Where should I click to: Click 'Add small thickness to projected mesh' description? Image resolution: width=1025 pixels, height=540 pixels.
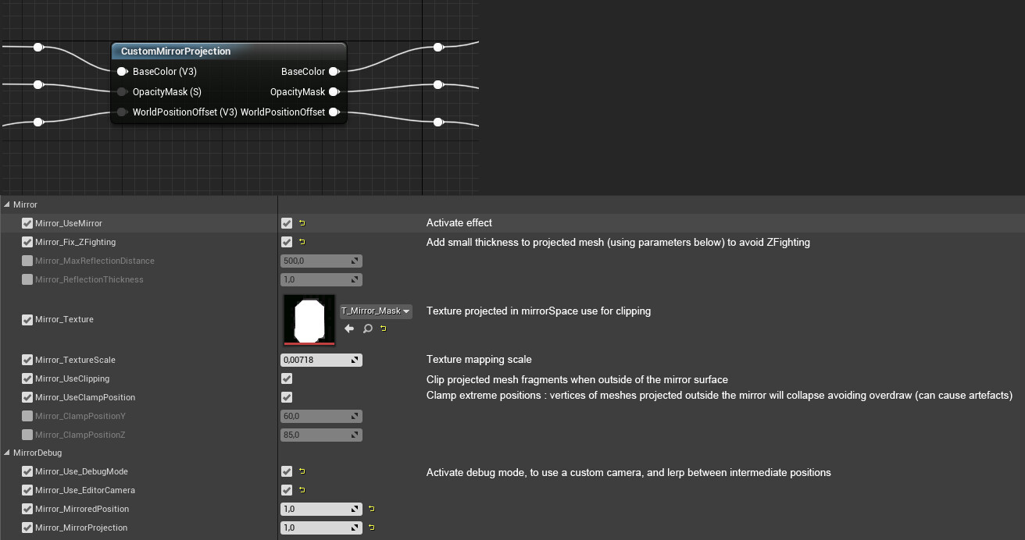618,243
